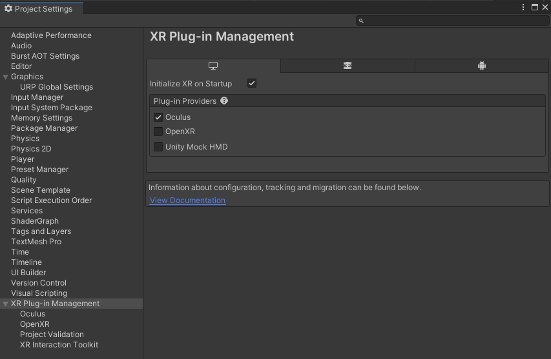Enable the Unity Mock HMD provider
The width and height of the screenshot is (551, 359).
[x=158, y=147]
